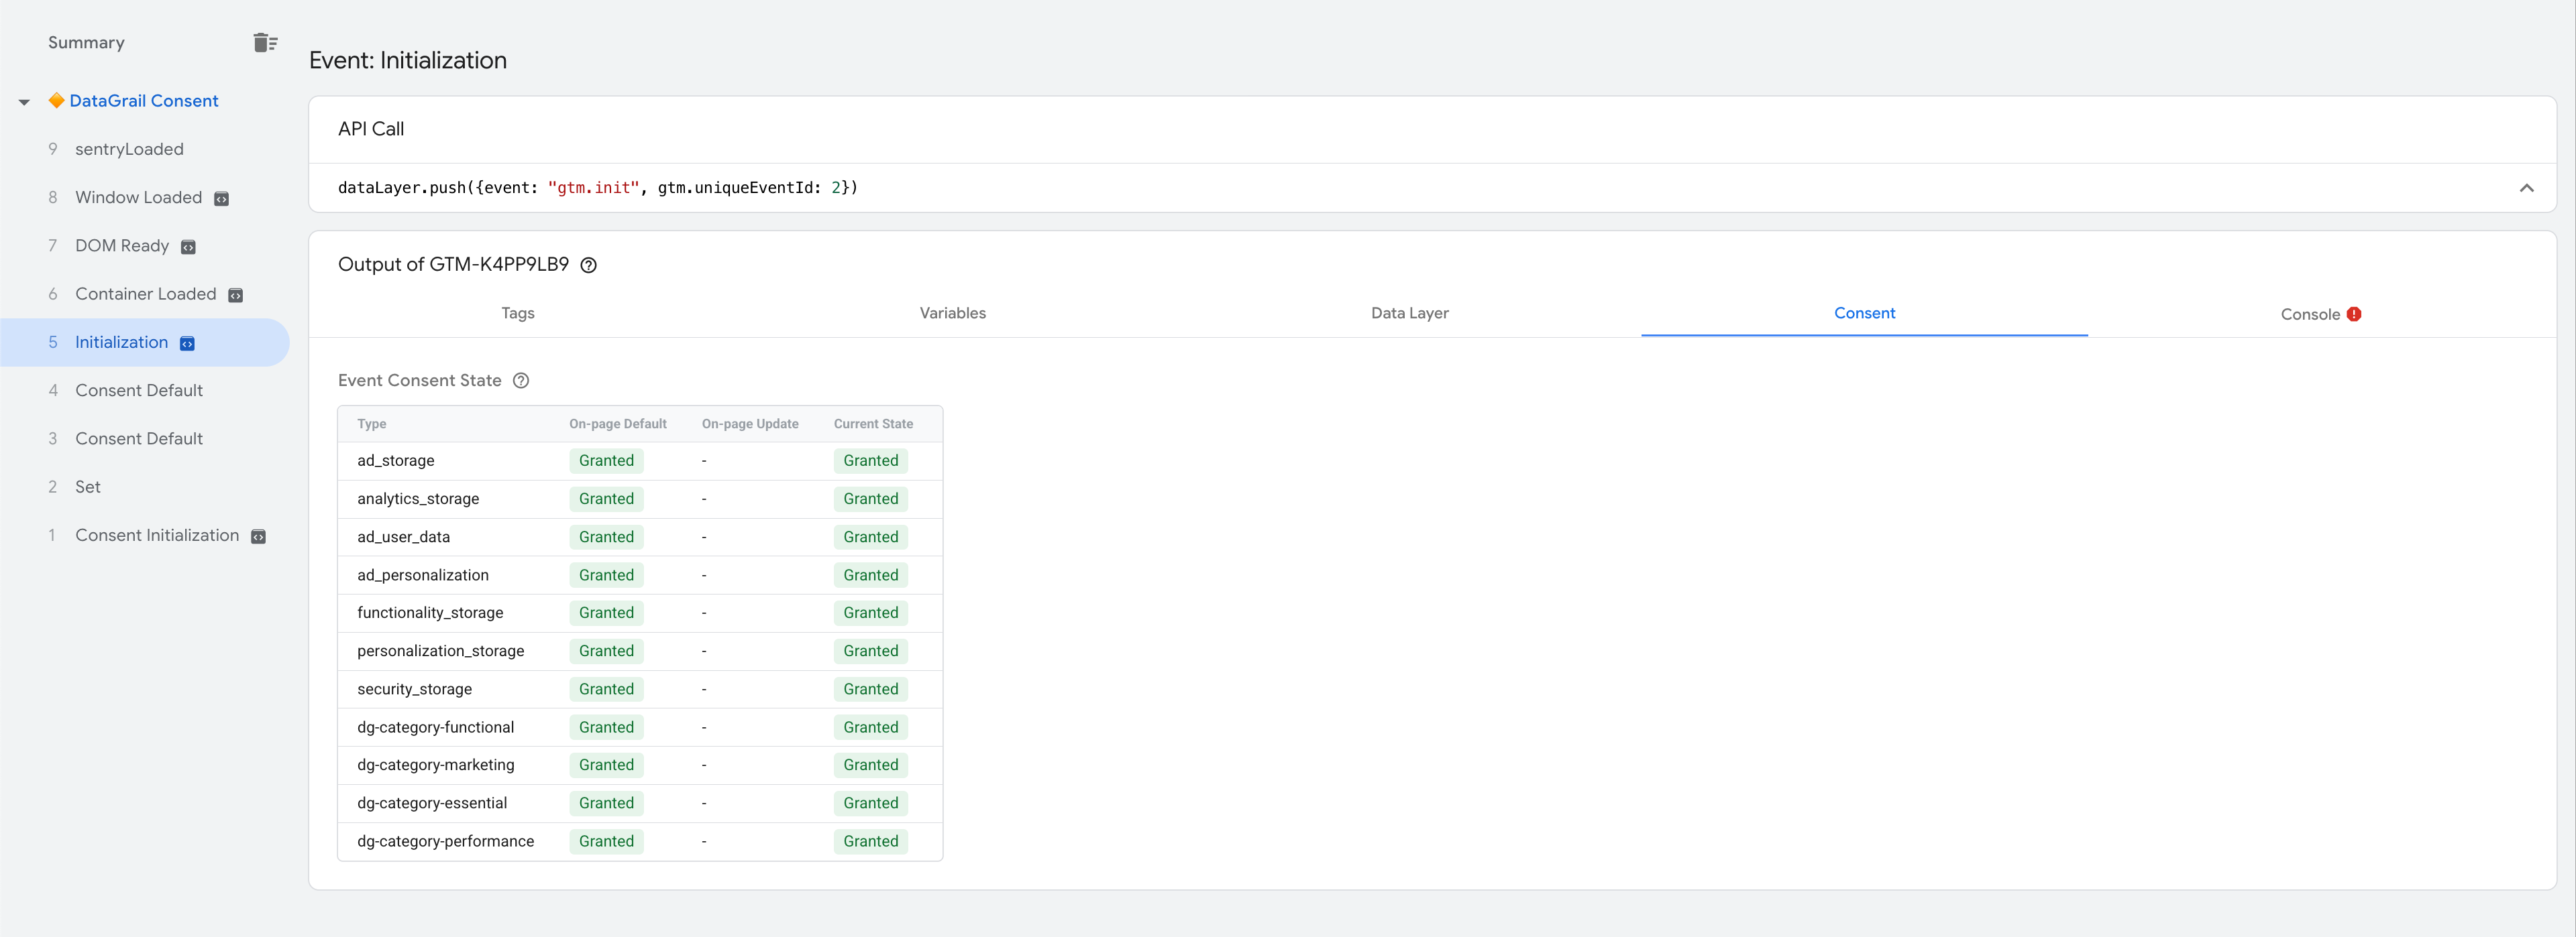Image resolution: width=2576 pixels, height=937 pixels.
Task: Click analytics_storage Current State Granted badge
Action: coord(871,499)
